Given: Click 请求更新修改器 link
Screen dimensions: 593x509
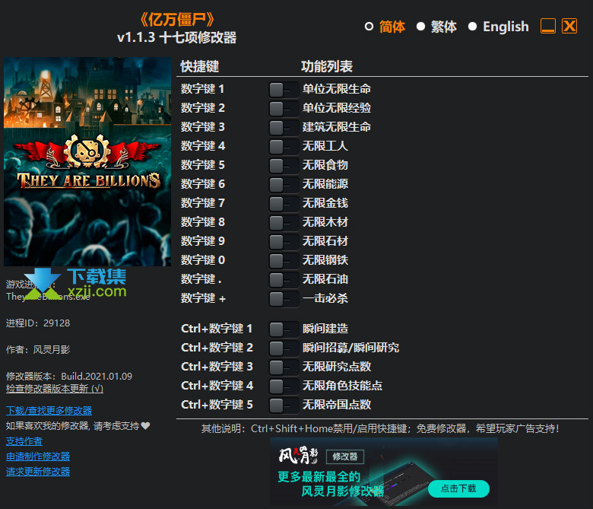Looking at the screenshot, I should pos(38,472).
